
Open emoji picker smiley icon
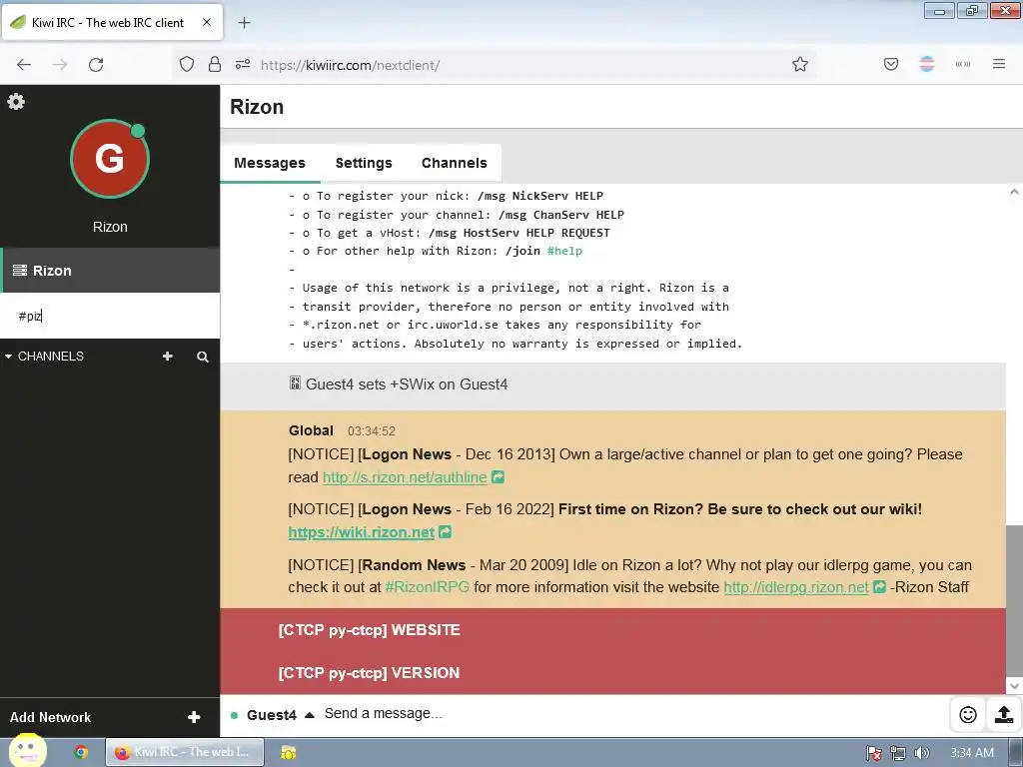[968, 715]
